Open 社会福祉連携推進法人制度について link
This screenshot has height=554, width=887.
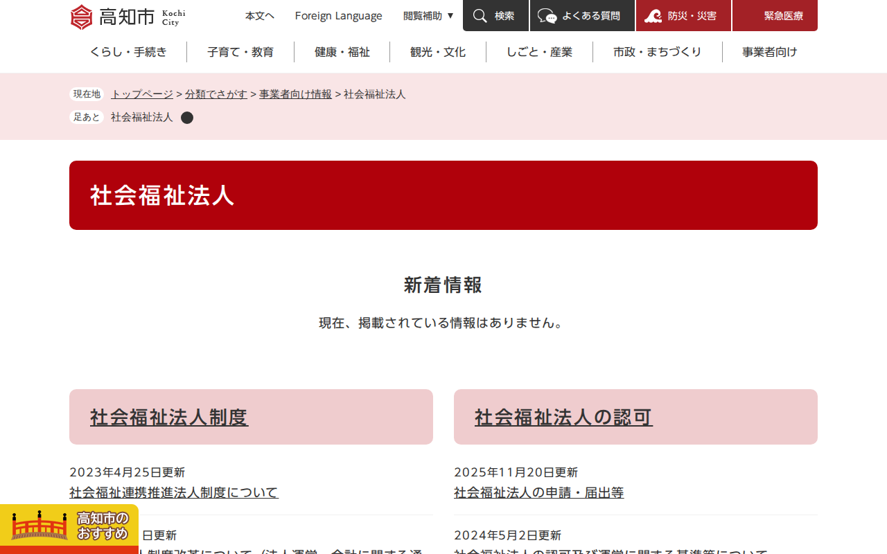coord(174,492)
